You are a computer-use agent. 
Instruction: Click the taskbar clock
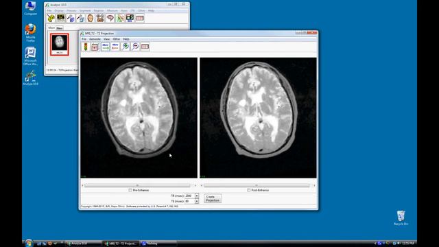(408, 244)
